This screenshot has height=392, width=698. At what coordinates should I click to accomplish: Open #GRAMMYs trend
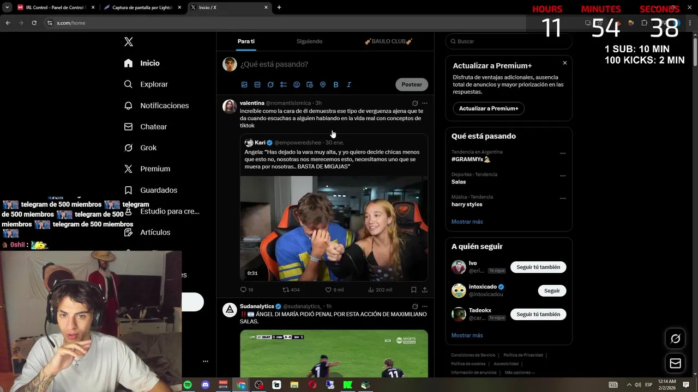click(471, 160)
